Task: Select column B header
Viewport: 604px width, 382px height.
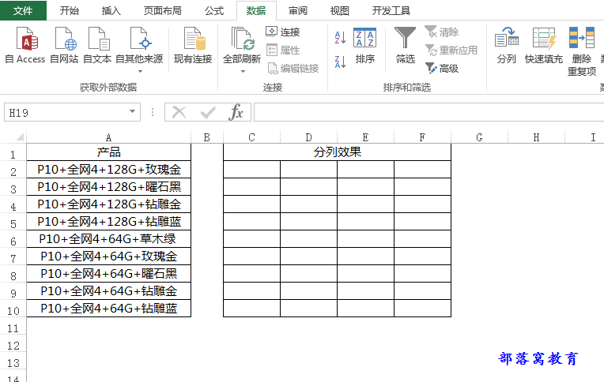Action: (207, 137)
